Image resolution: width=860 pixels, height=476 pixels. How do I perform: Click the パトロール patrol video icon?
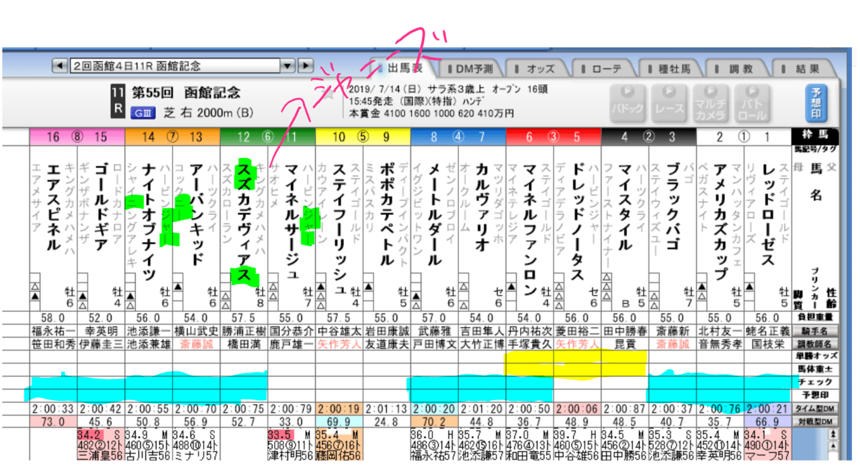[x=750, y=102]
